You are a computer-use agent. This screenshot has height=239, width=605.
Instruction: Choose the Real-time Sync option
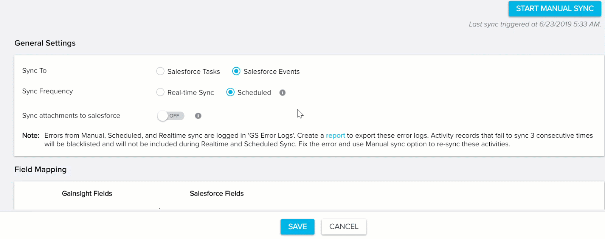160,92
